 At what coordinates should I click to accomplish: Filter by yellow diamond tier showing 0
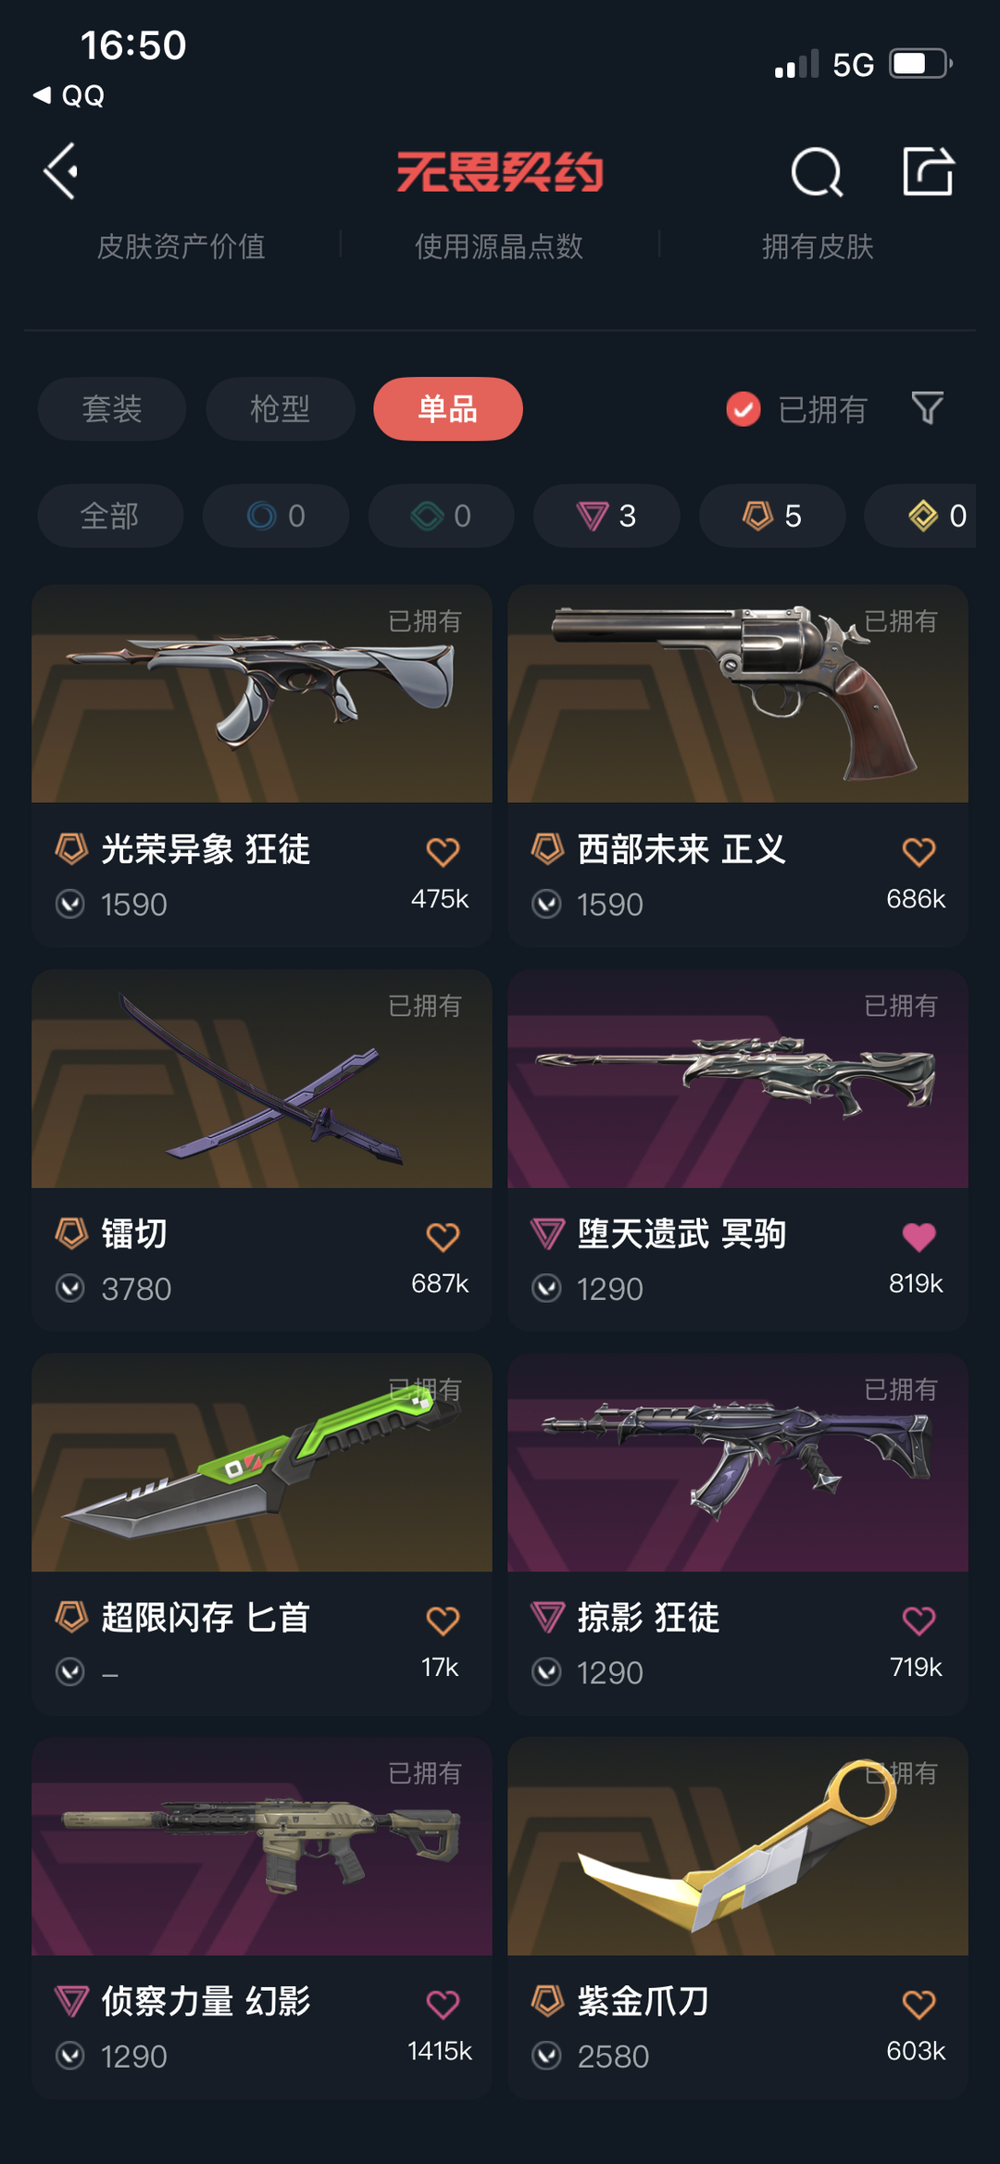click(x=926, y=516)
